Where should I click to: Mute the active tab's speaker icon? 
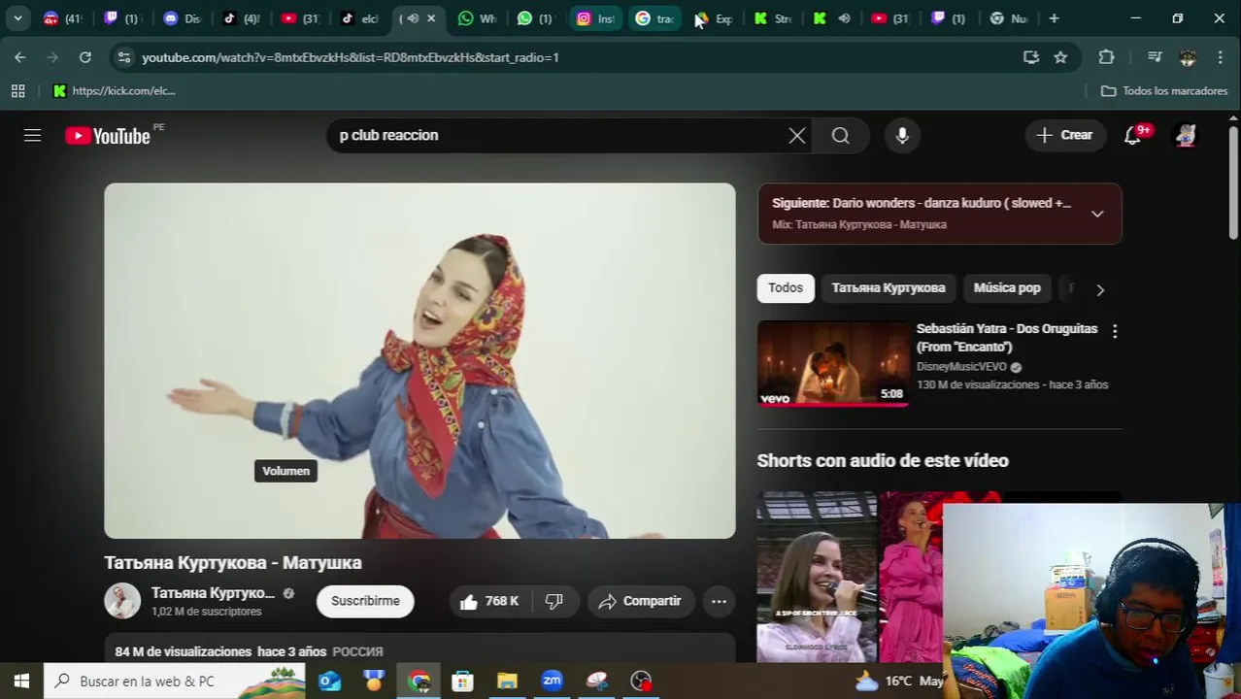click(x=414, y=18)
